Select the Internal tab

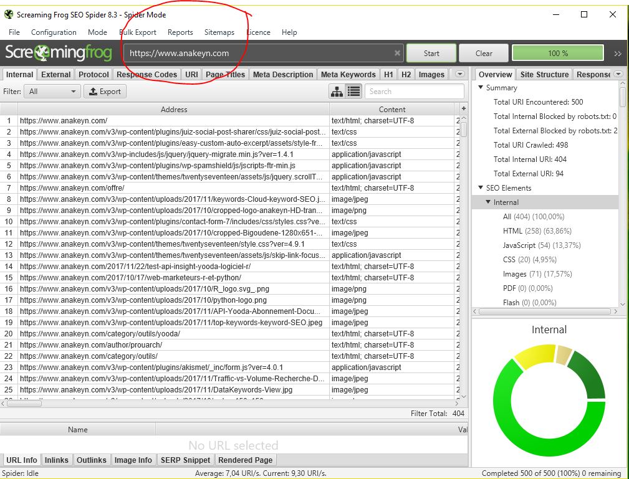coord(20,75)
